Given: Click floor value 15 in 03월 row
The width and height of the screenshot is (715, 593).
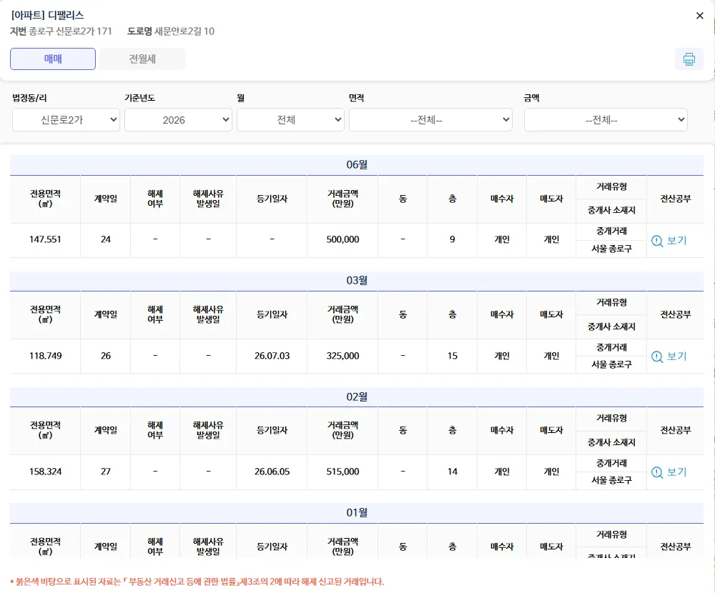Looking at the screenshot, I should tap(453, 356).
